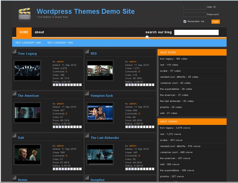Open 'the expendables - 38 votes' entry

pyautogui.click(x=176, y=89)
